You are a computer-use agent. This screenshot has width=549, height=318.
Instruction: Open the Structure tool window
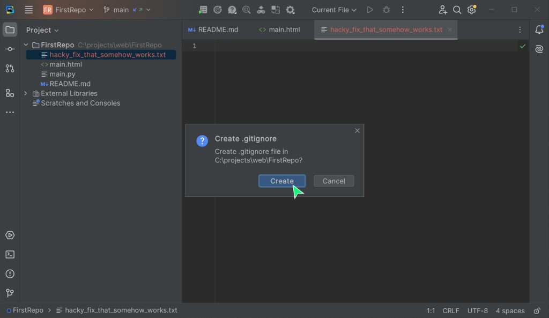[10, 93]
